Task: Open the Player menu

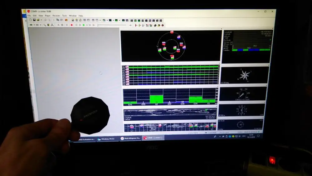Action: click(x=48, y=16)
